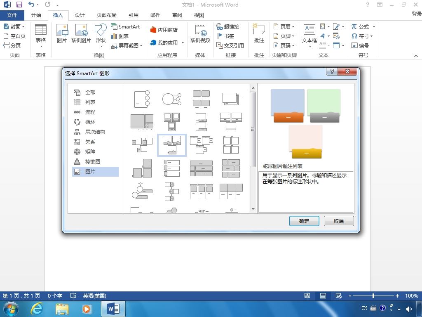
Task: Collapse the ribbon with the chevron
Action: [416, 56]
